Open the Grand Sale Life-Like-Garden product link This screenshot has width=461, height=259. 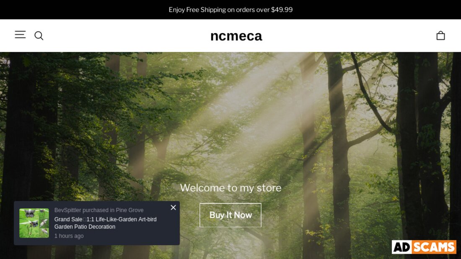(105, 223)
